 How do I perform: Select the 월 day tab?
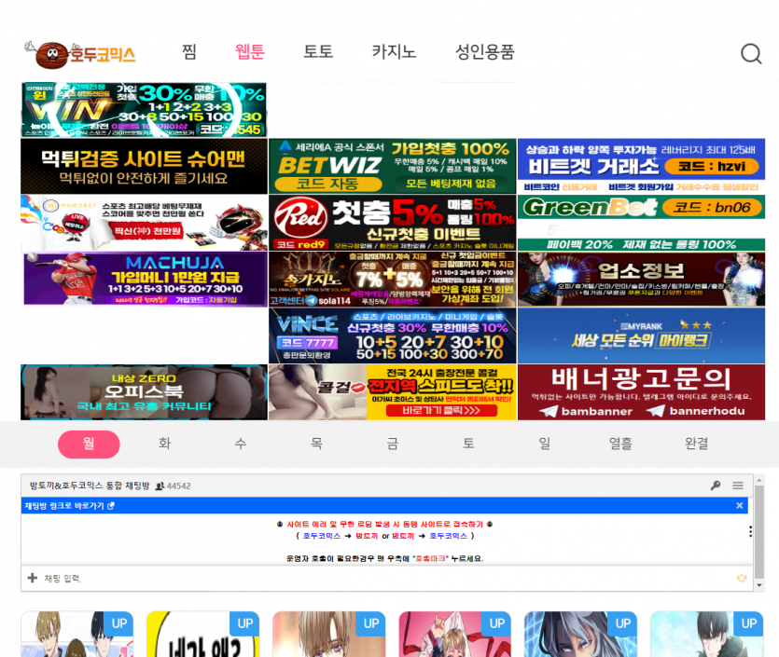(89, 445)
